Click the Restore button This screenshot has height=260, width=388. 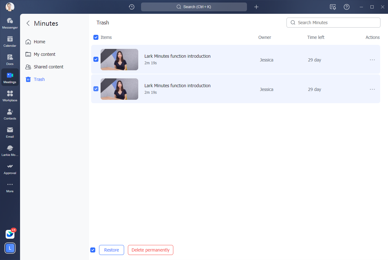coord(112,250)
